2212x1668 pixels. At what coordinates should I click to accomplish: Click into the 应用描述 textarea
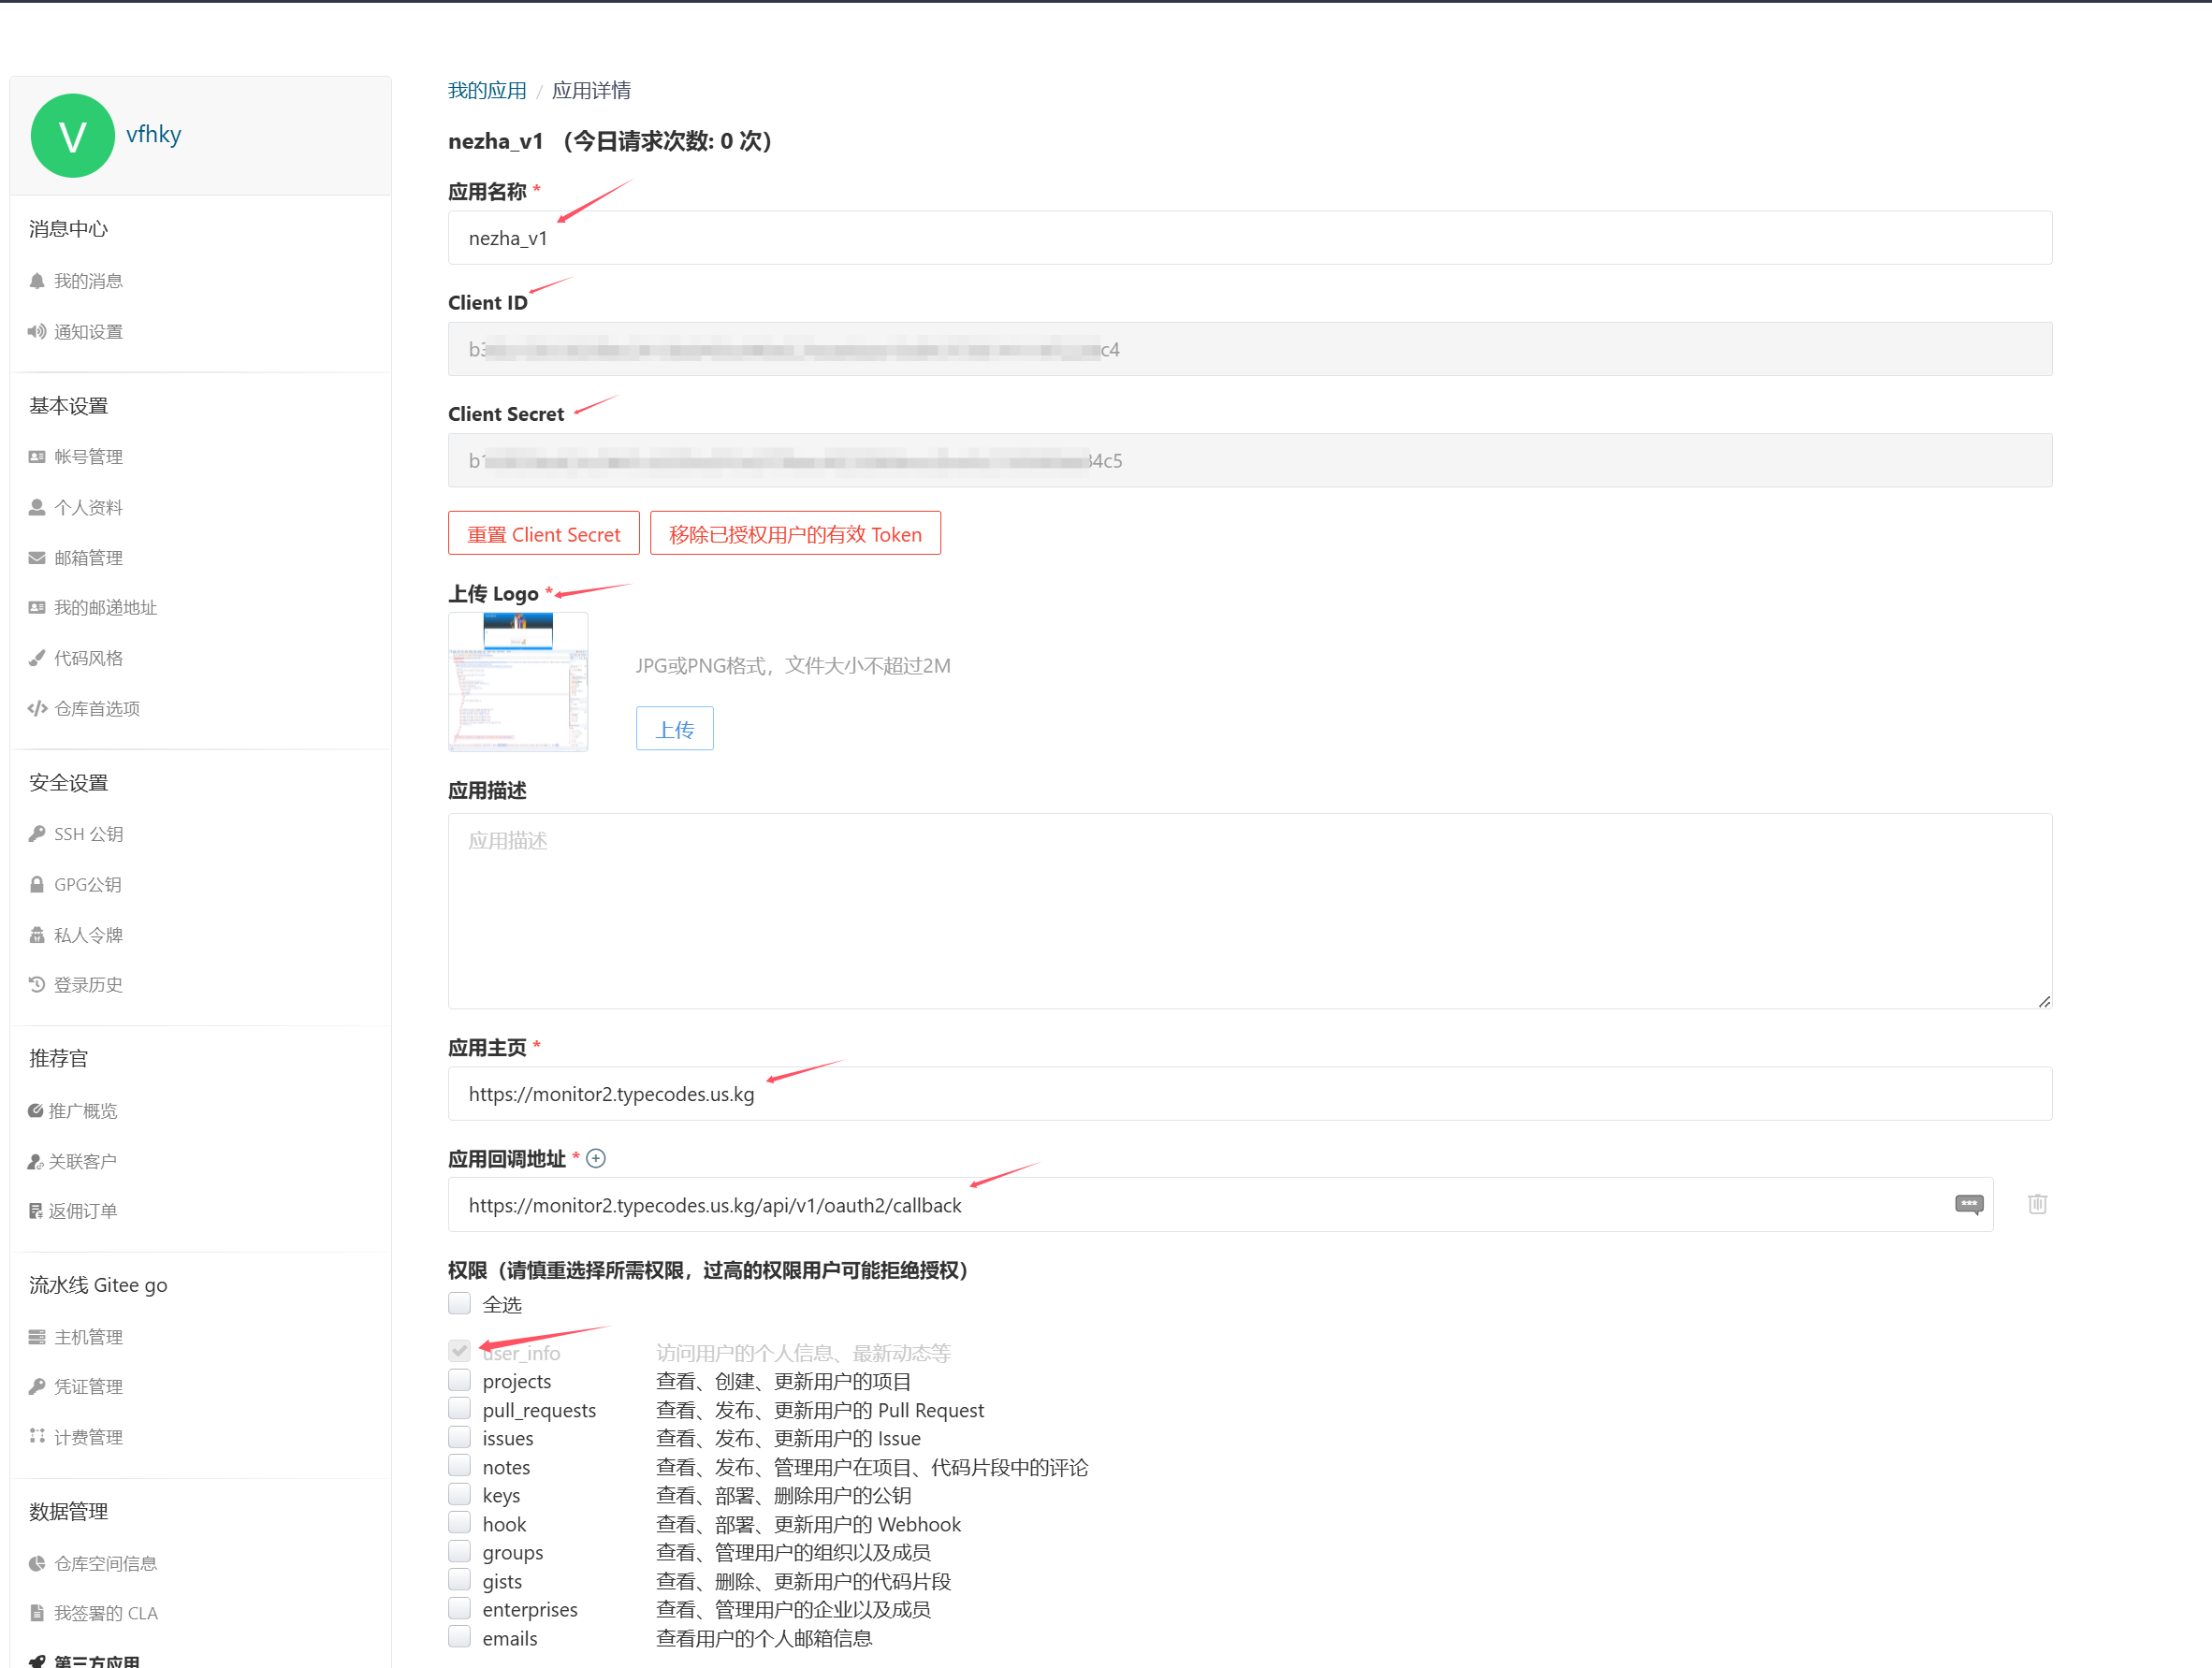click(1250, 911)
